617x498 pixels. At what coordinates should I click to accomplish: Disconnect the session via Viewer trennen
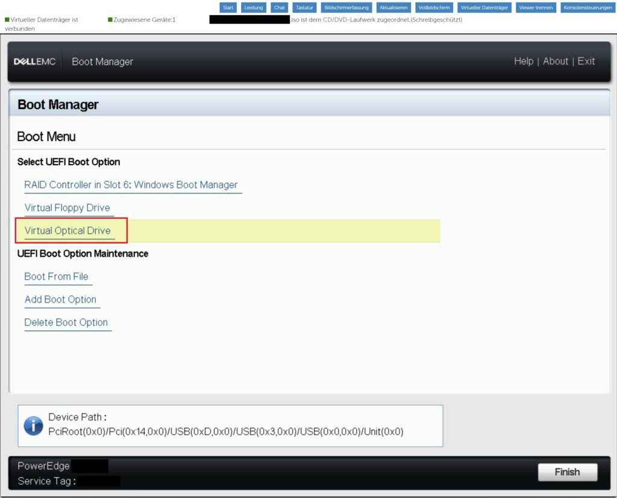coord(536,7)
